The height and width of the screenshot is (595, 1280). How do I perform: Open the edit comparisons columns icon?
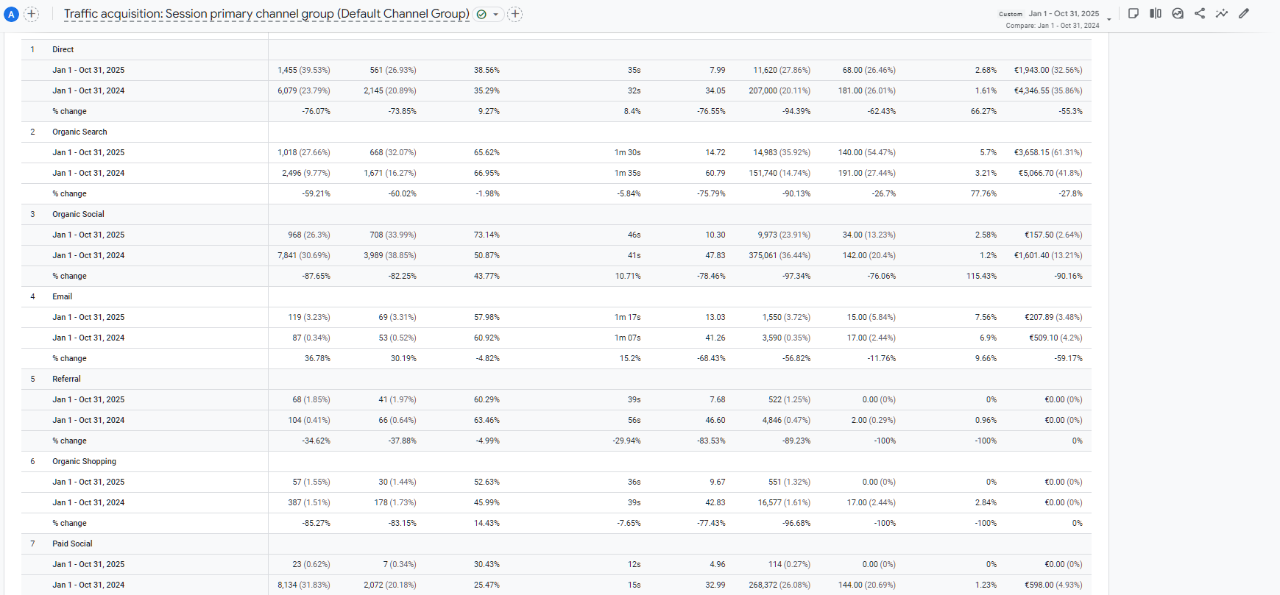tap(1156, 13)
